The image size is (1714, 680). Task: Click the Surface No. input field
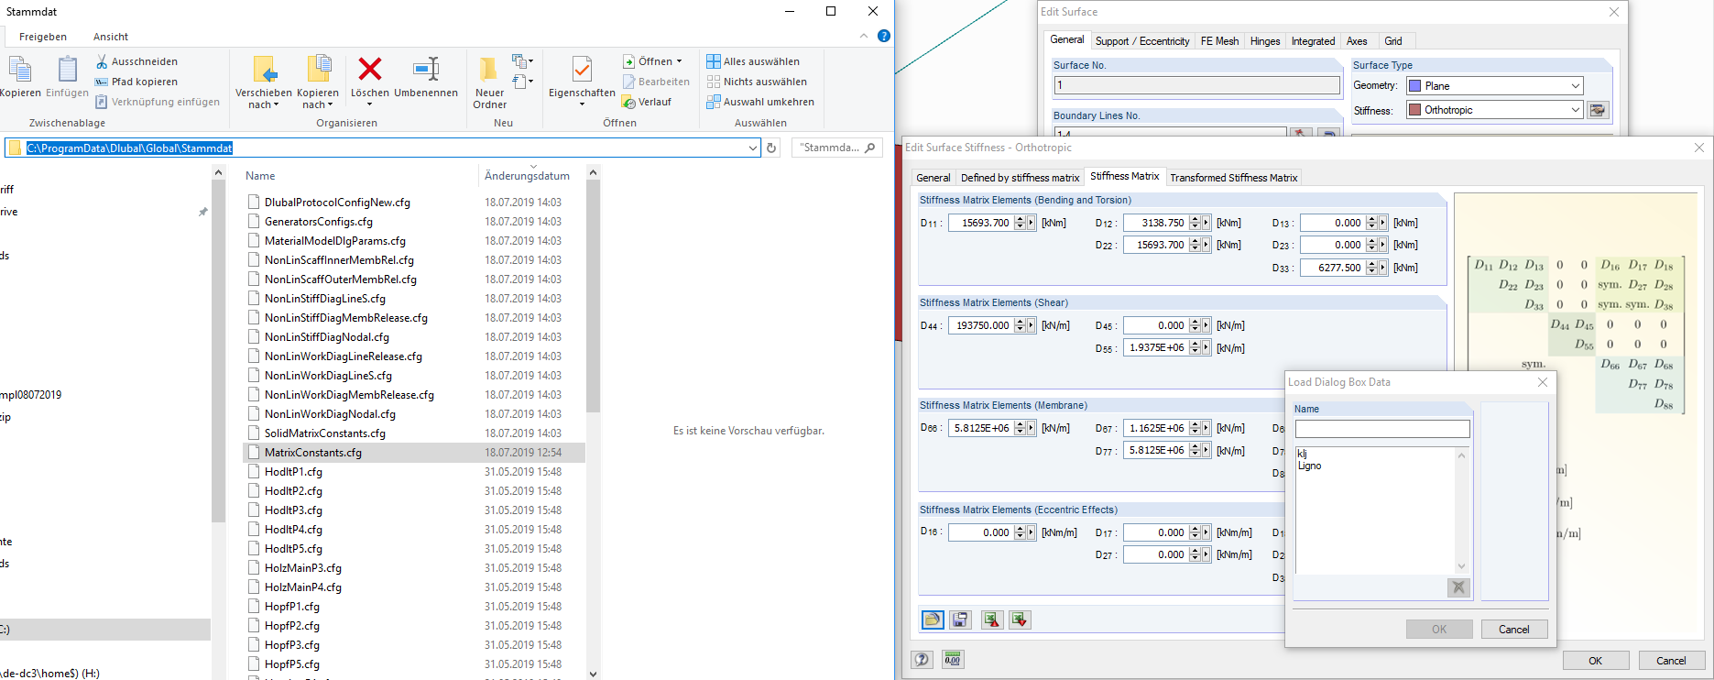1196,85
